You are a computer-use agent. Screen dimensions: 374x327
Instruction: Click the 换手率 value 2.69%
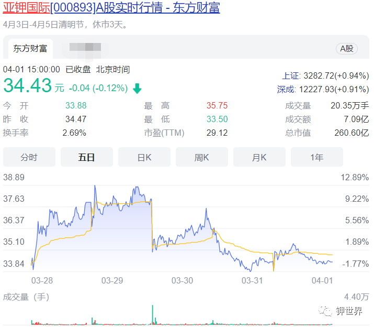point(74,133)
